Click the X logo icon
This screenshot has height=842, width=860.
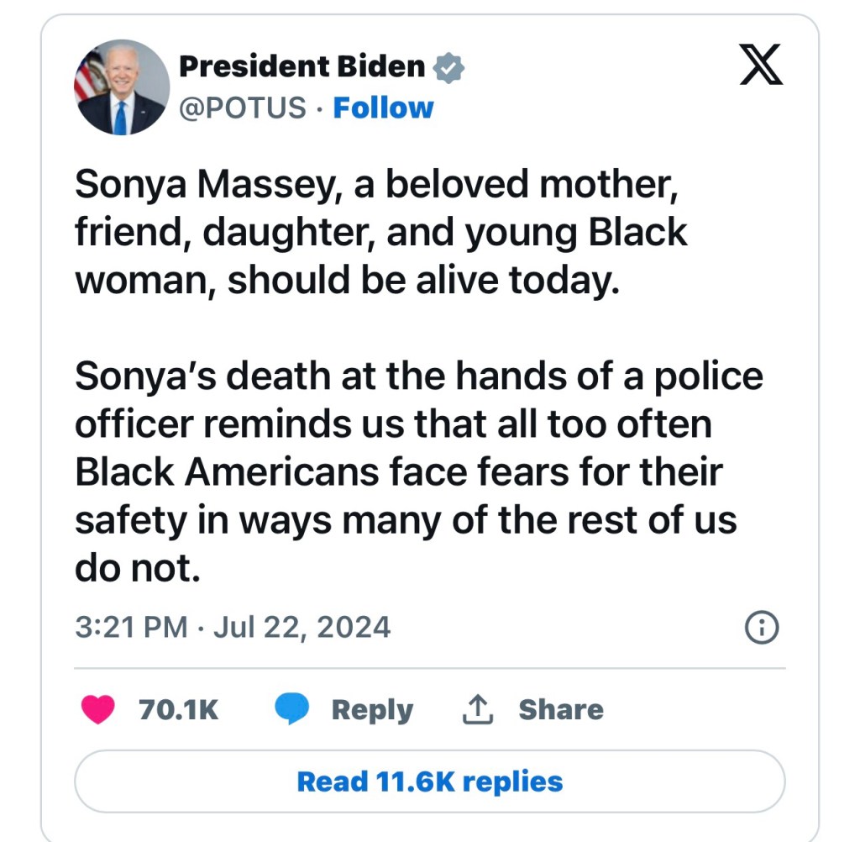click(x=761, y=66)
